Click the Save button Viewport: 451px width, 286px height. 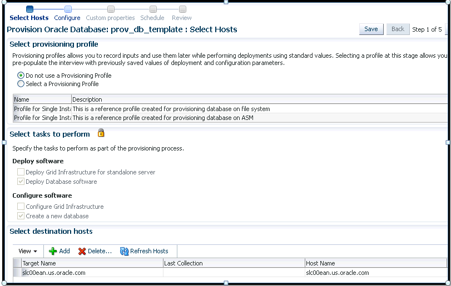pos(371,29)
